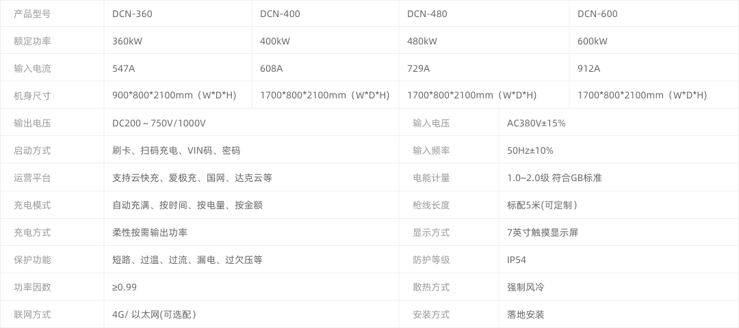Click the DC200～750V/1000V output voltage value

[x=159, y=123]
